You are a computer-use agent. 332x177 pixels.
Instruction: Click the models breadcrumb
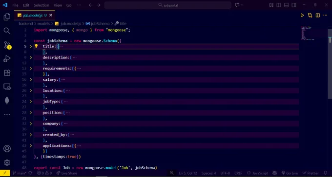43,24
